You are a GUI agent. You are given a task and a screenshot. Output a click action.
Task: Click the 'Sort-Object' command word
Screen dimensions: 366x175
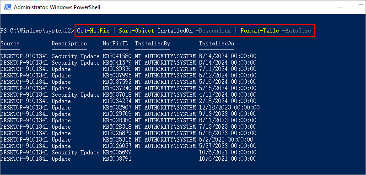coord(136,31)
